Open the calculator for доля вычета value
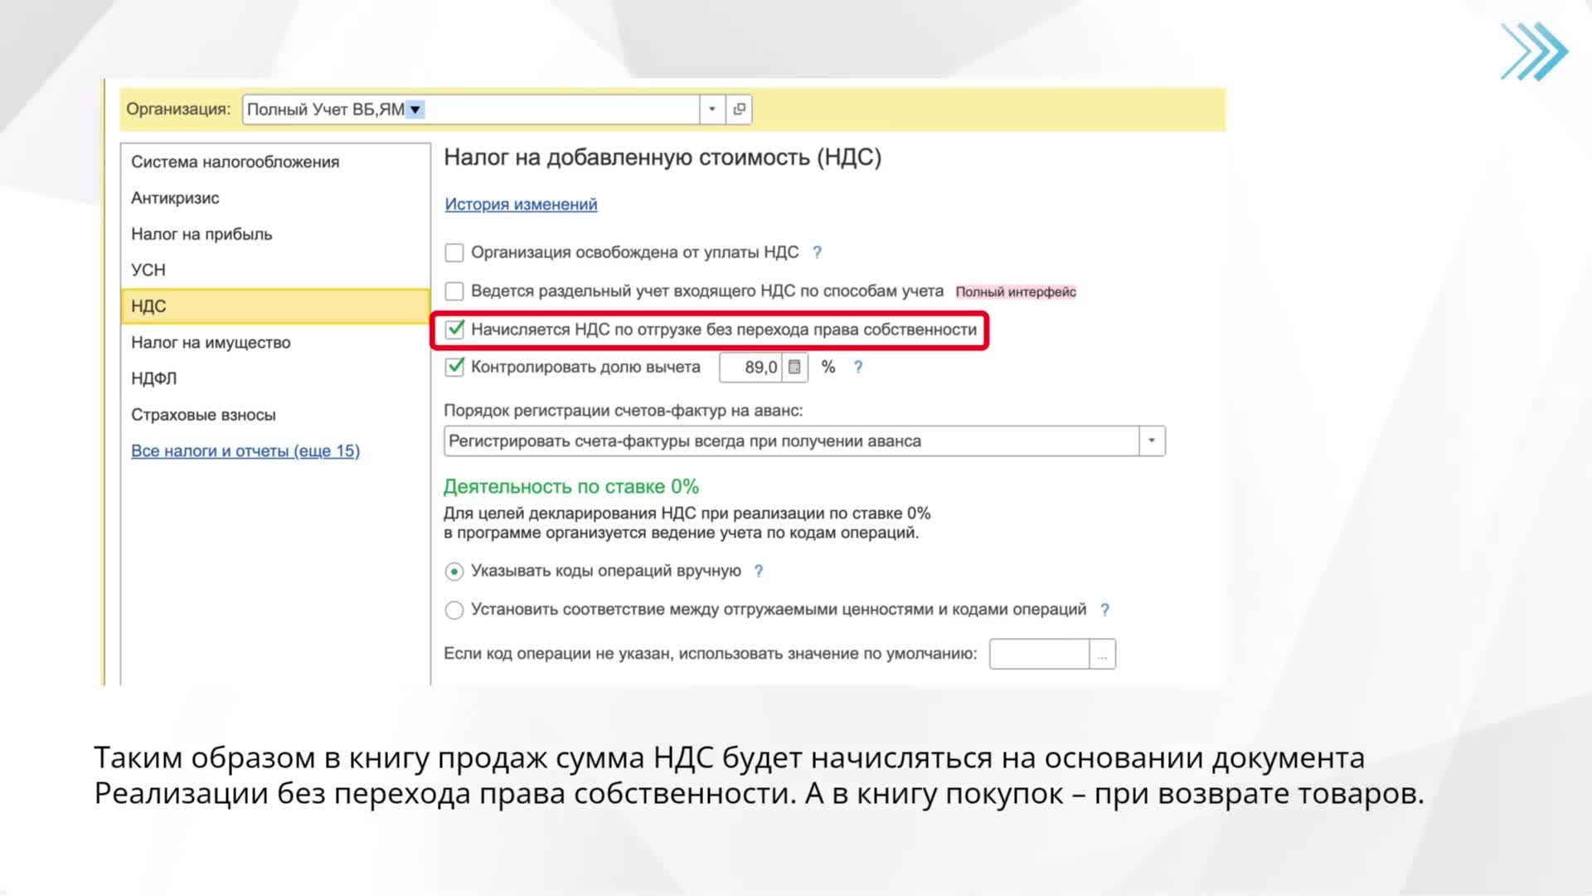 tap(795, 367)
